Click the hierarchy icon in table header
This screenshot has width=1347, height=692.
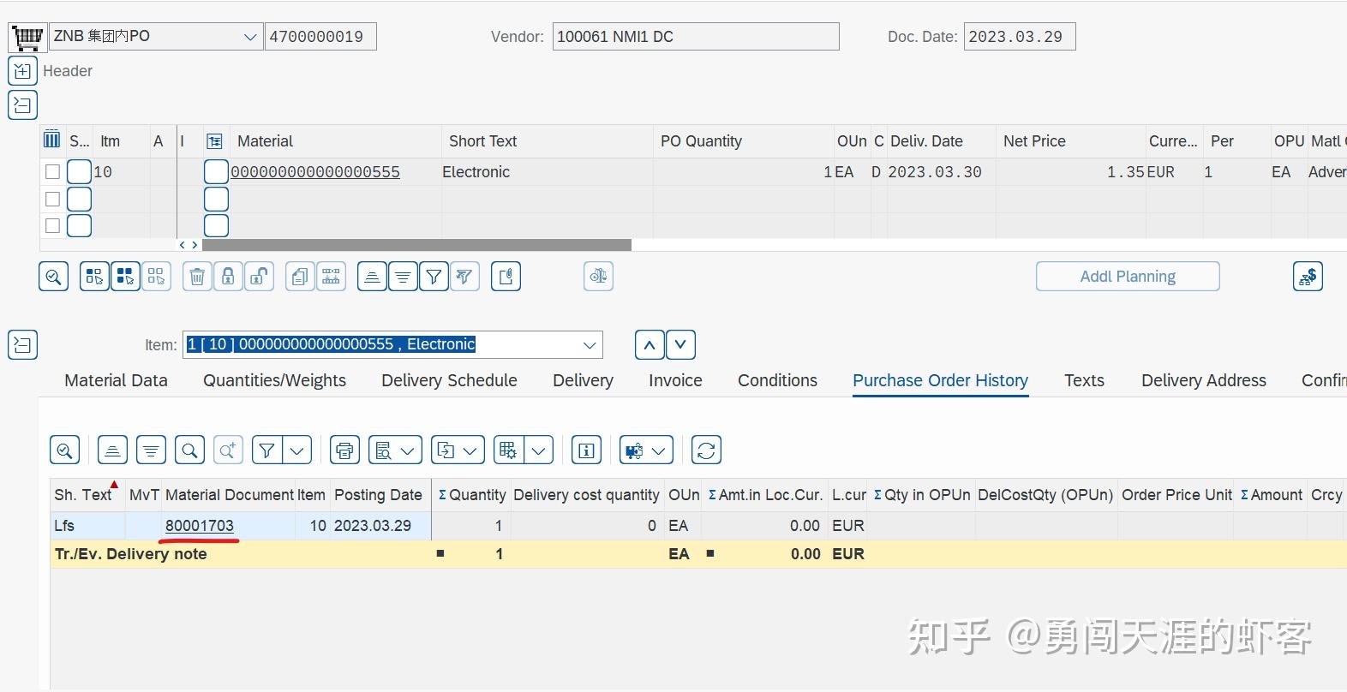tap(215, 141)
